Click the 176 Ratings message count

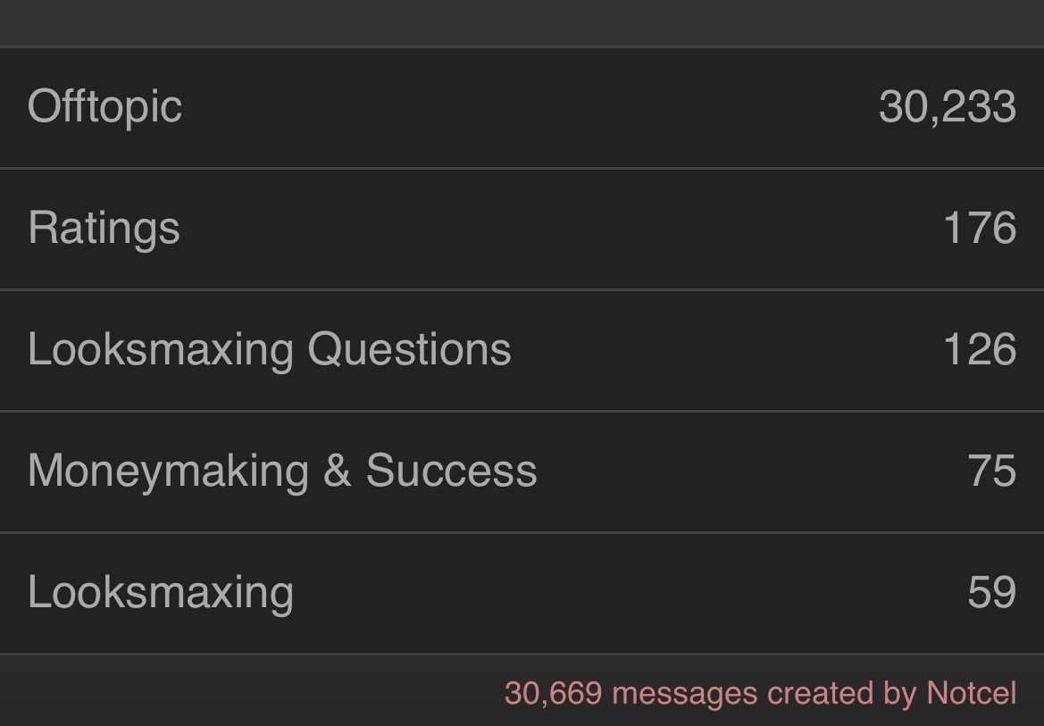979,229
